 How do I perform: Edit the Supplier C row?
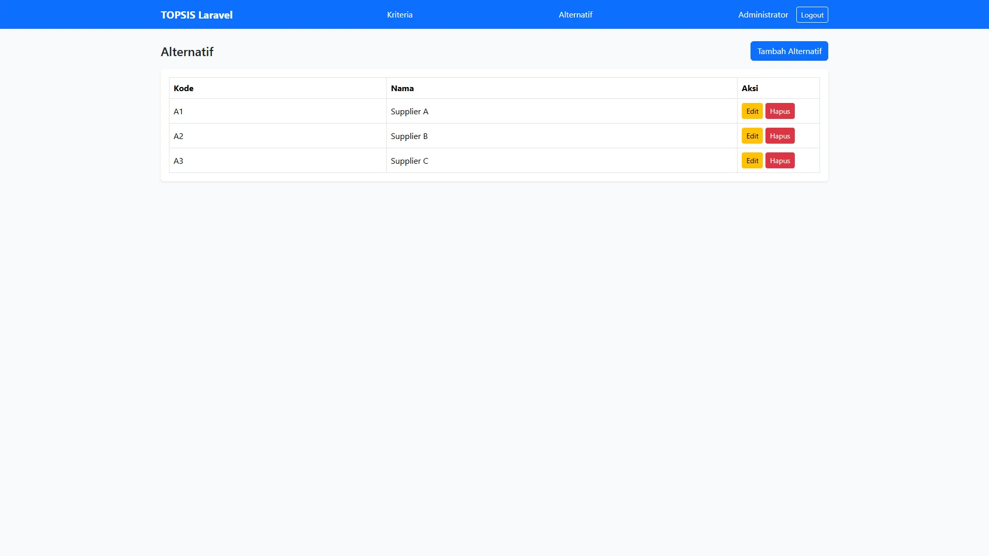point(752,161)
